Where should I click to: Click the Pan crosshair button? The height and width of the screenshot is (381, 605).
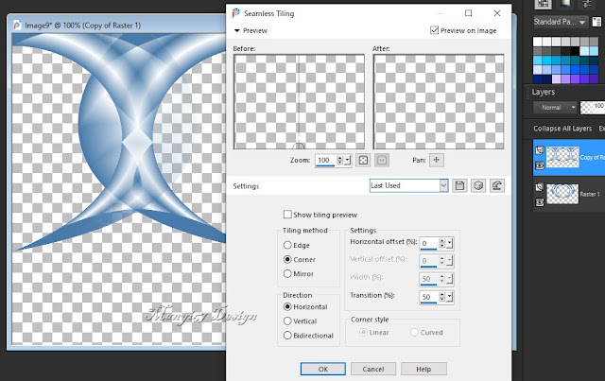pyautogui.click(x=437, y=160)
